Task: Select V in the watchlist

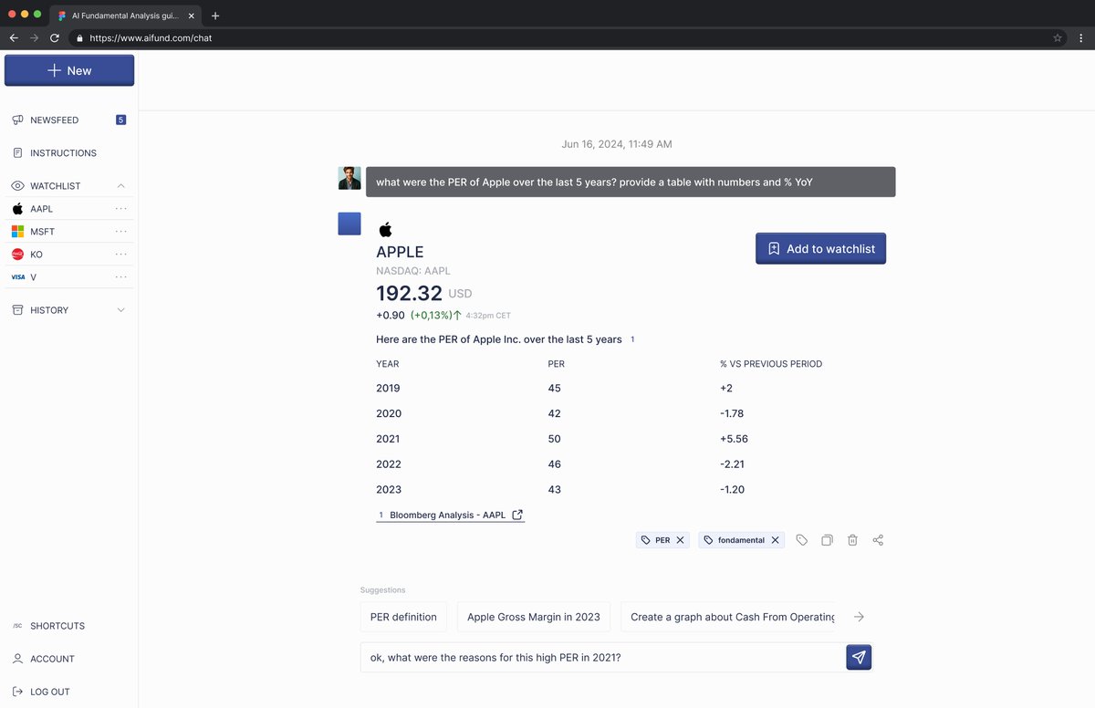Action: [33, 276]
